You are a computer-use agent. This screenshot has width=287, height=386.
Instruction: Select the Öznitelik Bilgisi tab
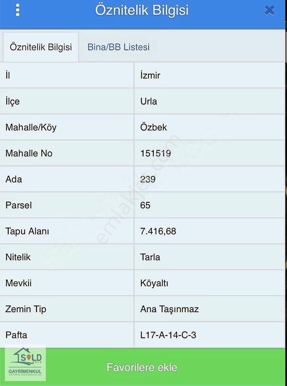(x=41, y=47)
